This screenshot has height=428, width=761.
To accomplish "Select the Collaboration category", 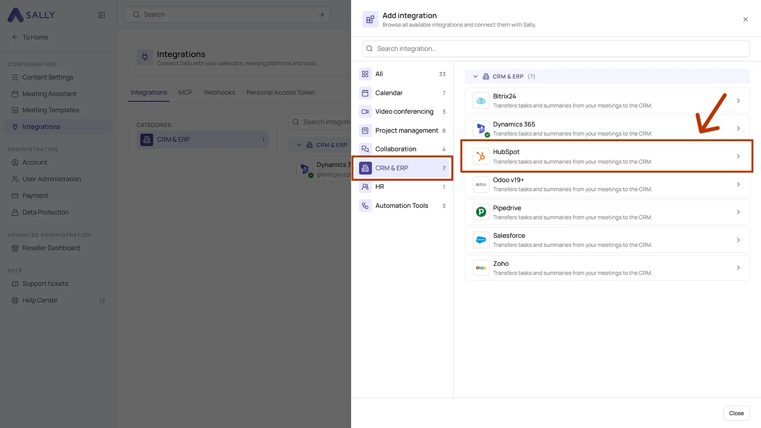I will pos(402,149).
